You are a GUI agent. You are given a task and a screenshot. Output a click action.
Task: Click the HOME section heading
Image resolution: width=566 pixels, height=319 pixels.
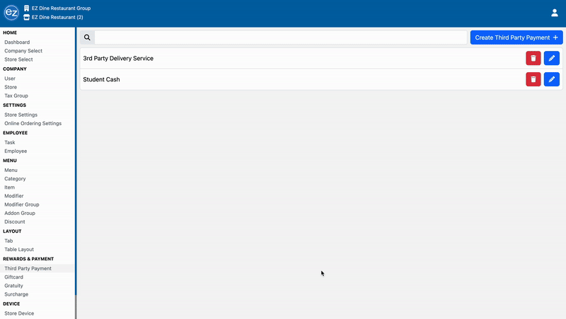pyautogui.click(x=10, y=33)
